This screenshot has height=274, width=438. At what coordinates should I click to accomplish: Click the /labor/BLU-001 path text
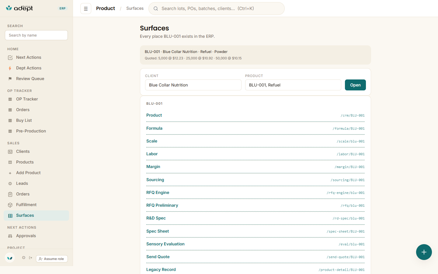350,154
